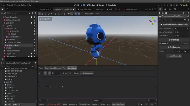Hide the CollisionShape3D node visibility
Viewport: 190px width, 106px height.
(x=34, y=20)
